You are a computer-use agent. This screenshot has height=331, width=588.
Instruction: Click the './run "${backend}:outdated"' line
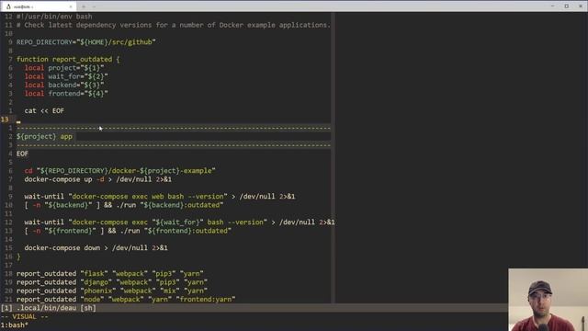coord(124,205)
